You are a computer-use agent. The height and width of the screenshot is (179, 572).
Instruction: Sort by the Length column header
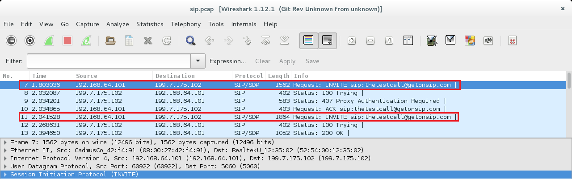tap(278, 76)
